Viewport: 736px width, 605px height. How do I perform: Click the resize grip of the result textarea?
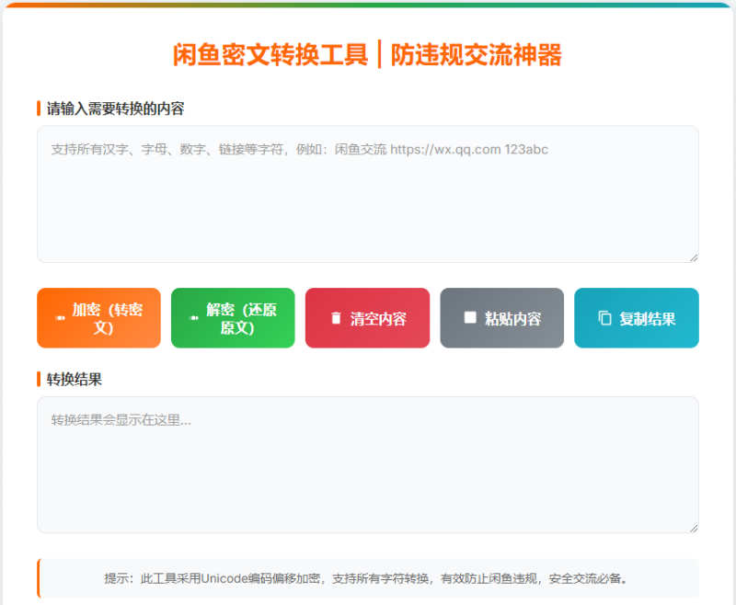coord(693,528)
